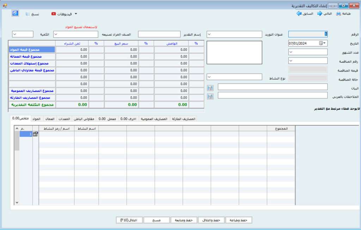361x230 pixels.
Task: Click the window layout icon at top-left
Action: tap(15, 13)
